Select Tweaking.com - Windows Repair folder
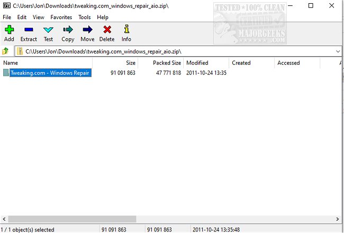This screenshot has height=233, width=344. point(50,73)
